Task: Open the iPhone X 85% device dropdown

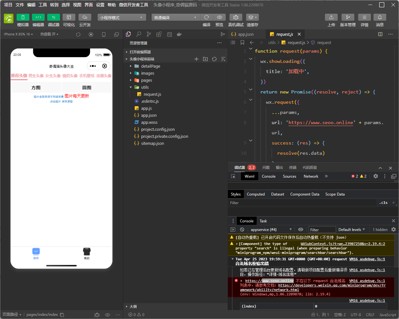Action: [18, 34]
